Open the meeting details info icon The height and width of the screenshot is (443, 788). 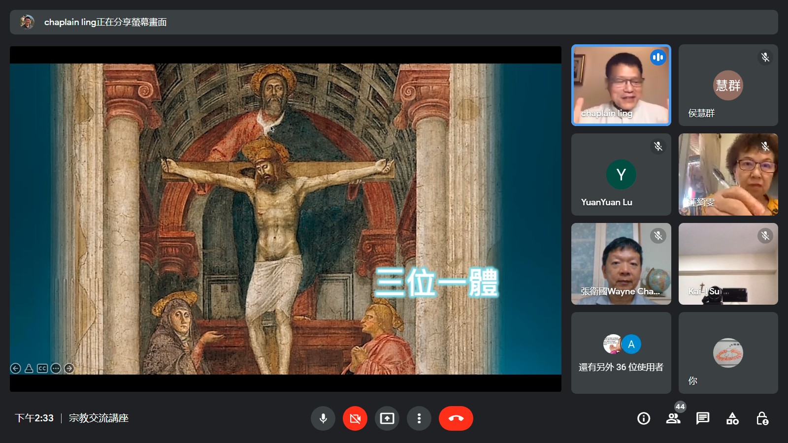coord(643,418)
